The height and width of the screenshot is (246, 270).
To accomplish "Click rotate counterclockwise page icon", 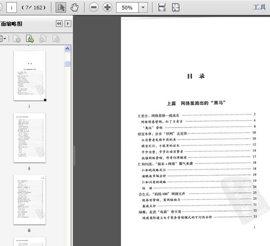I will (x=43, y=39).
